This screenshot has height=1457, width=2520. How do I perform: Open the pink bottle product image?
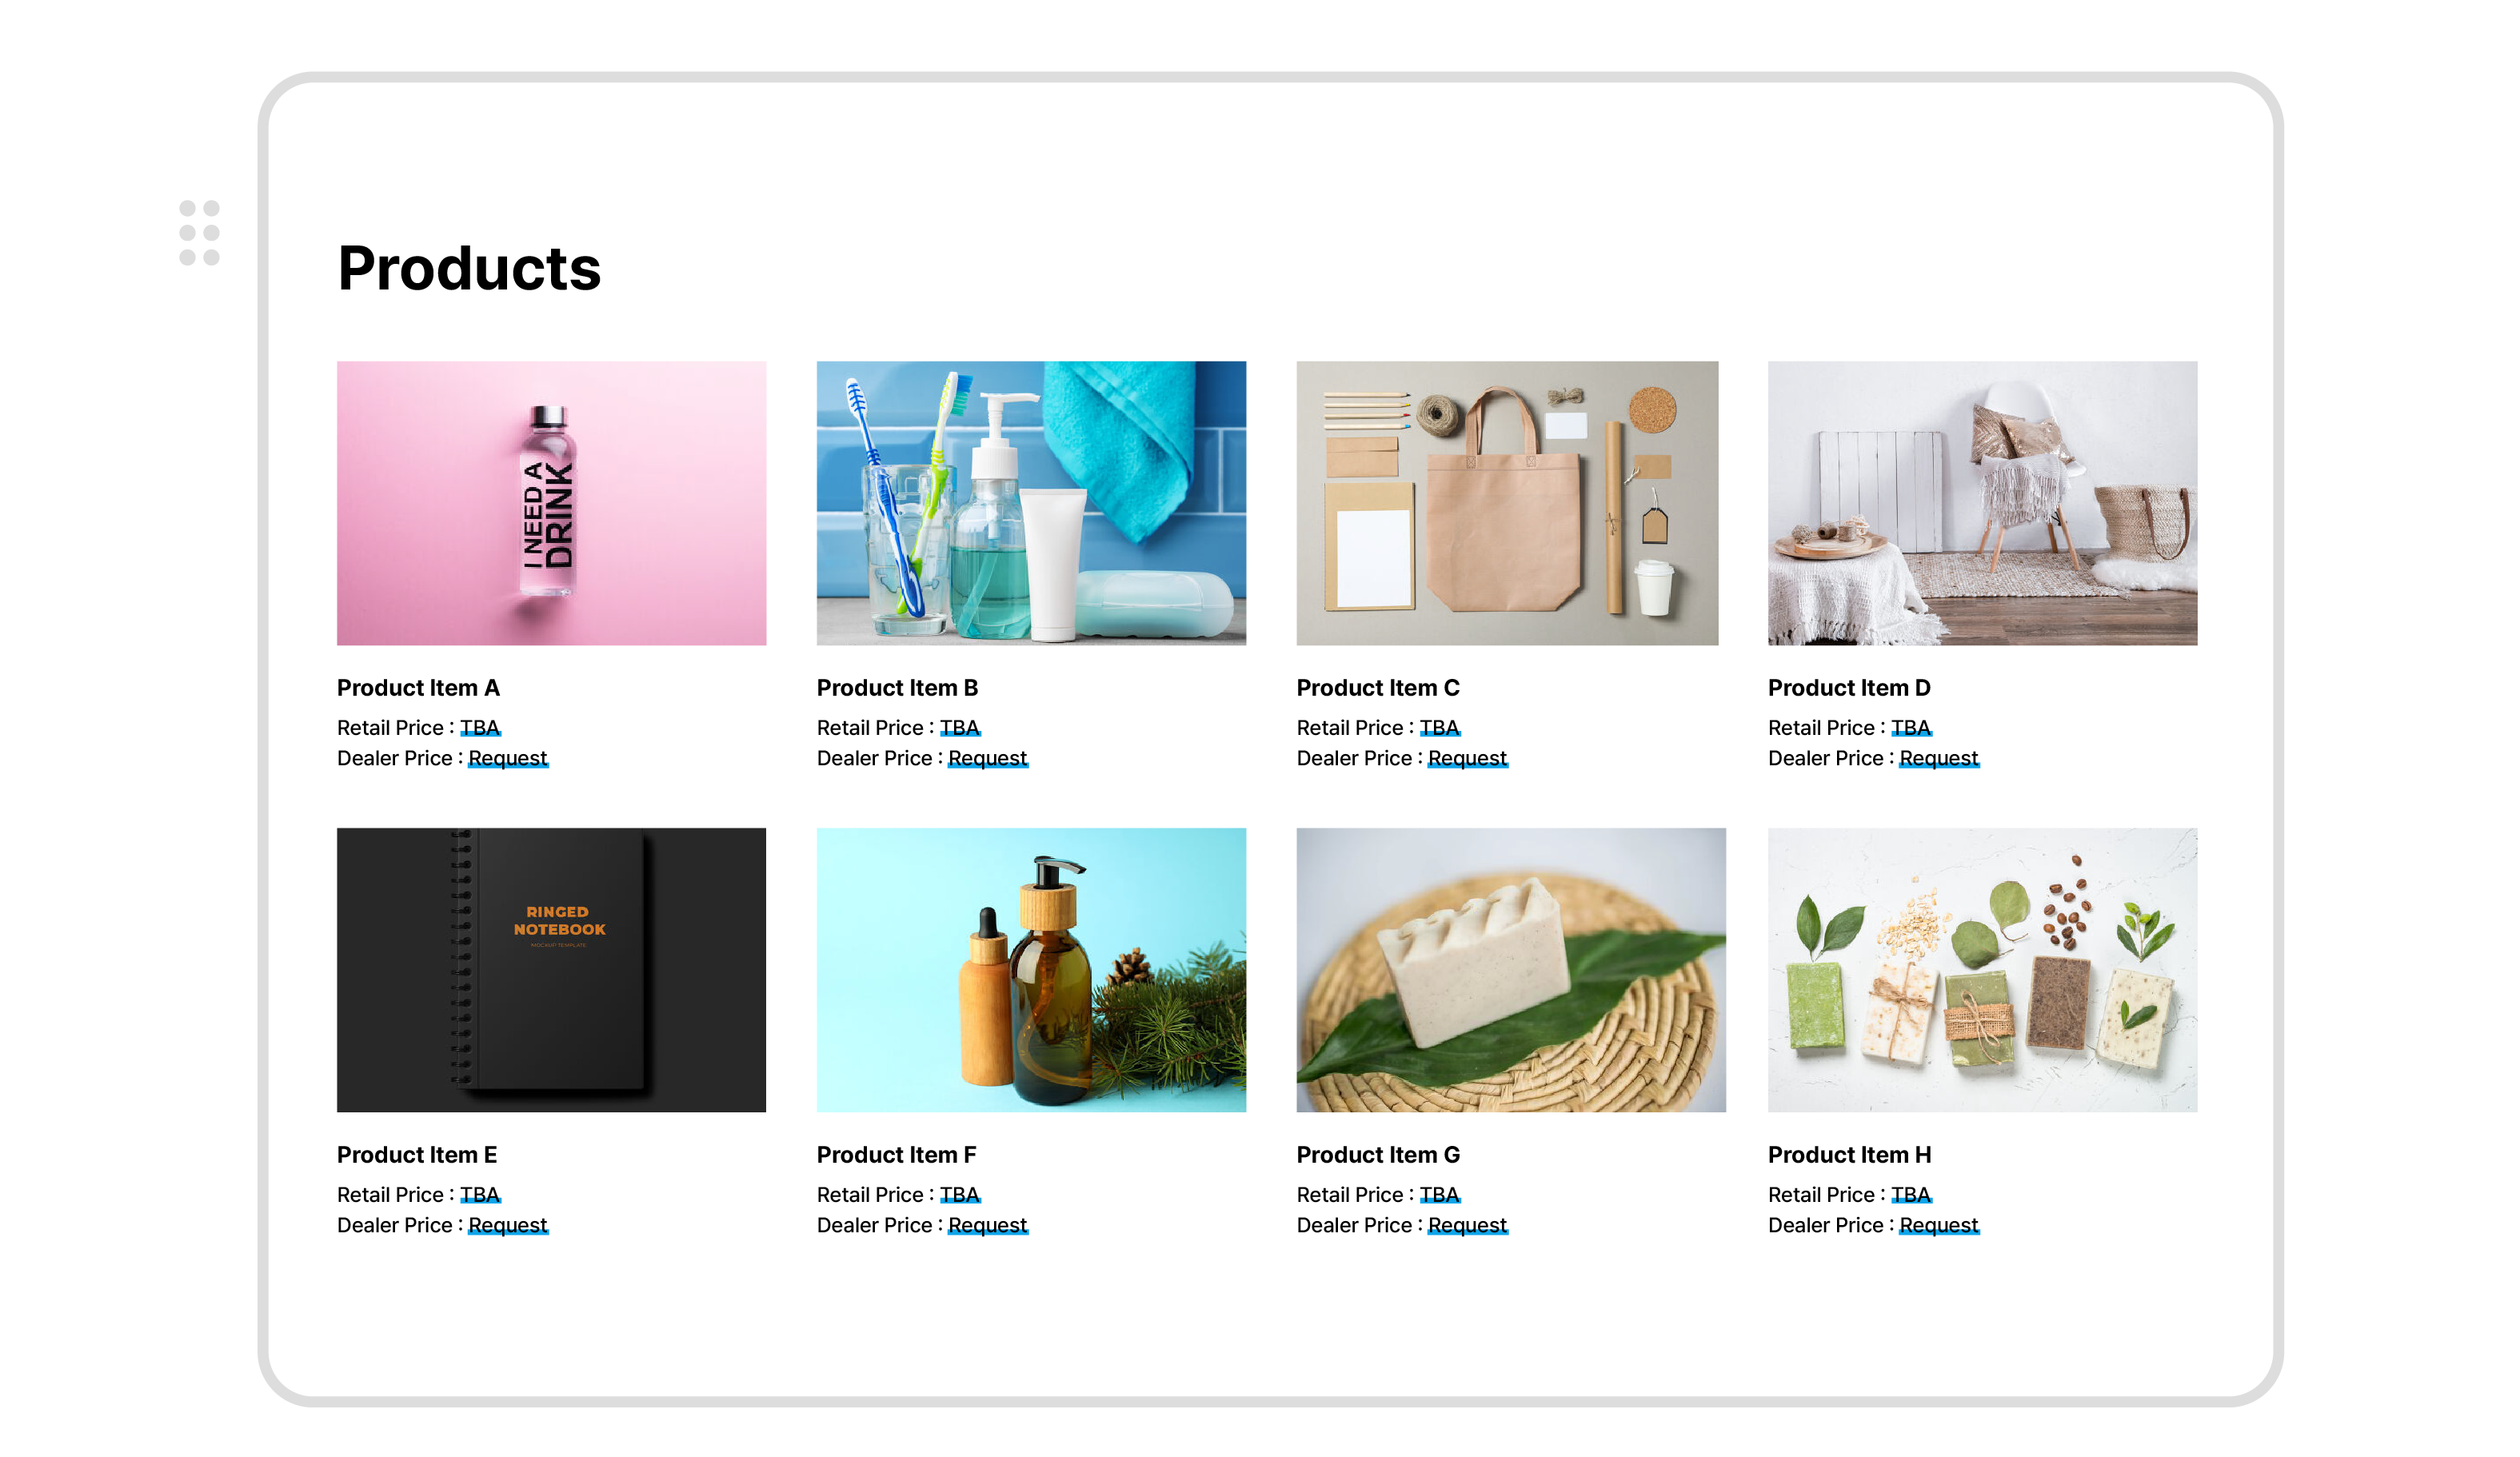tap(551, 503)
